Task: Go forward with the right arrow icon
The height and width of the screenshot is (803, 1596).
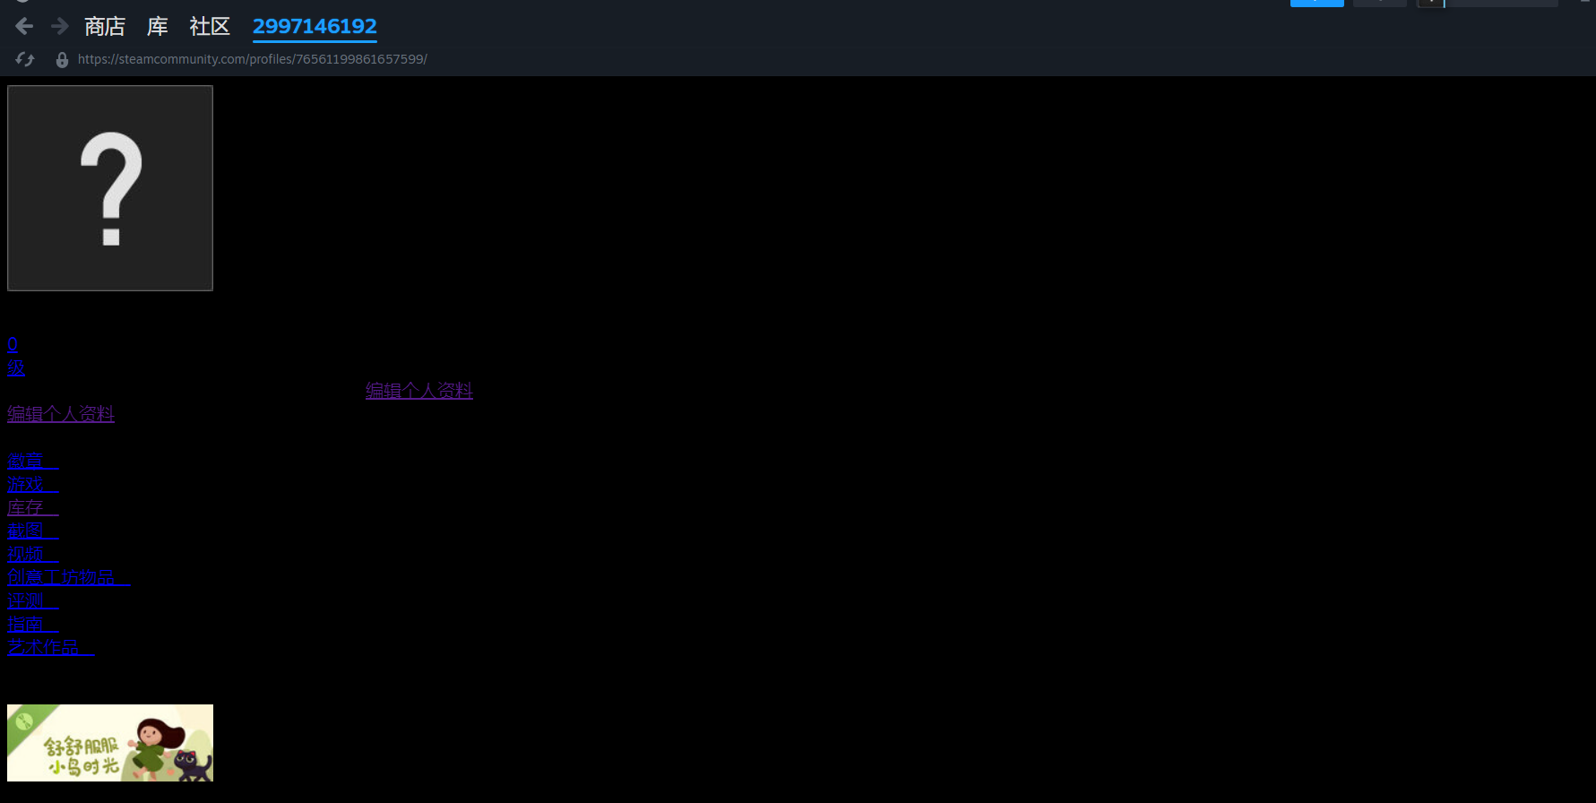Action: point(60,27)
